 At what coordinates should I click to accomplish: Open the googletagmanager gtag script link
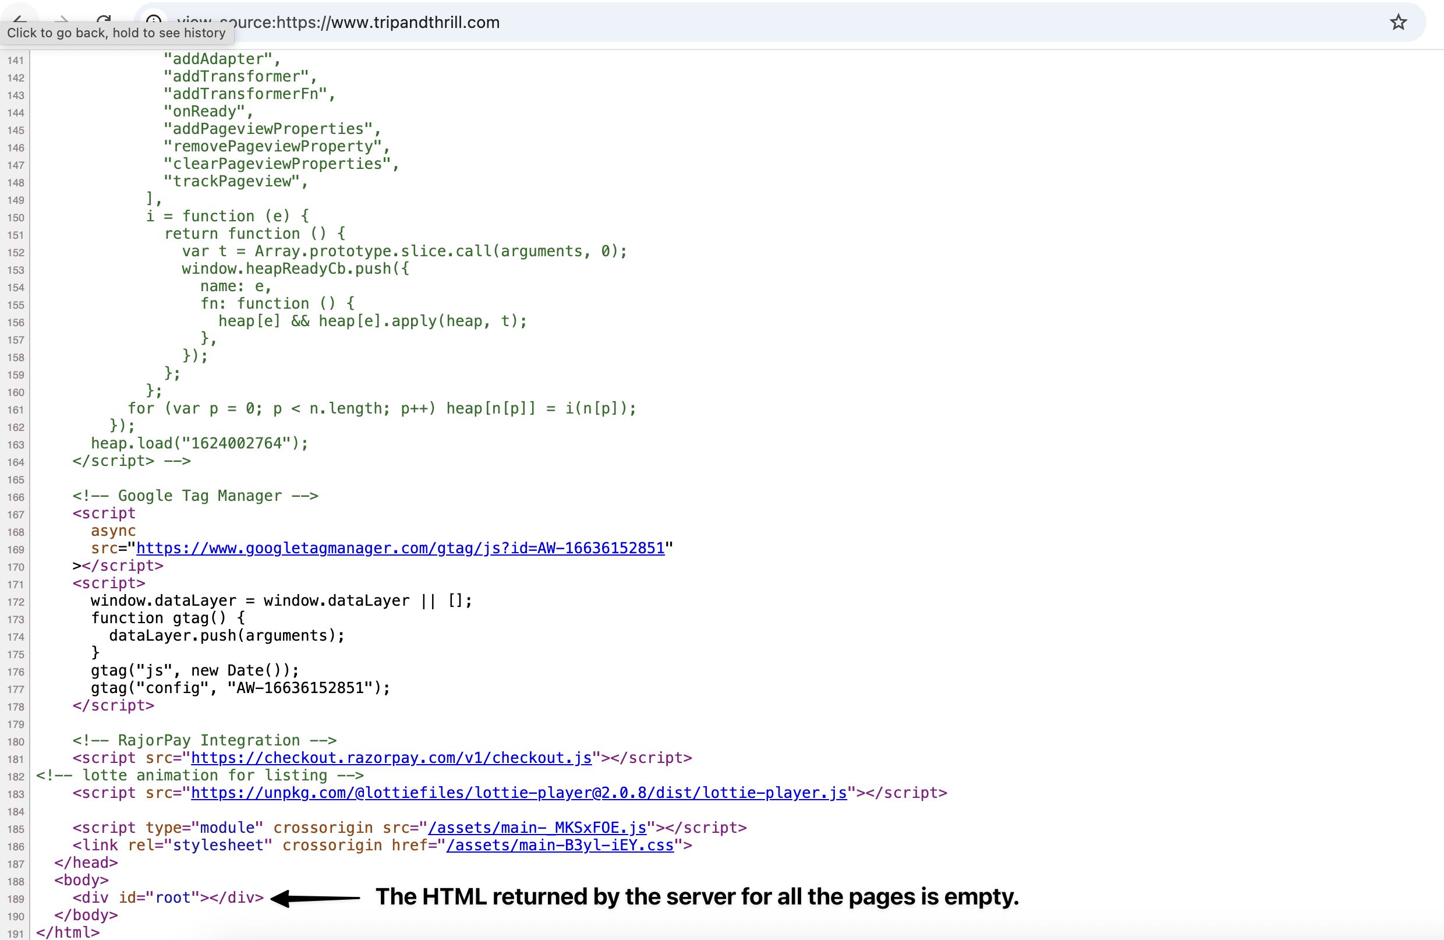(x=401, y=548)
